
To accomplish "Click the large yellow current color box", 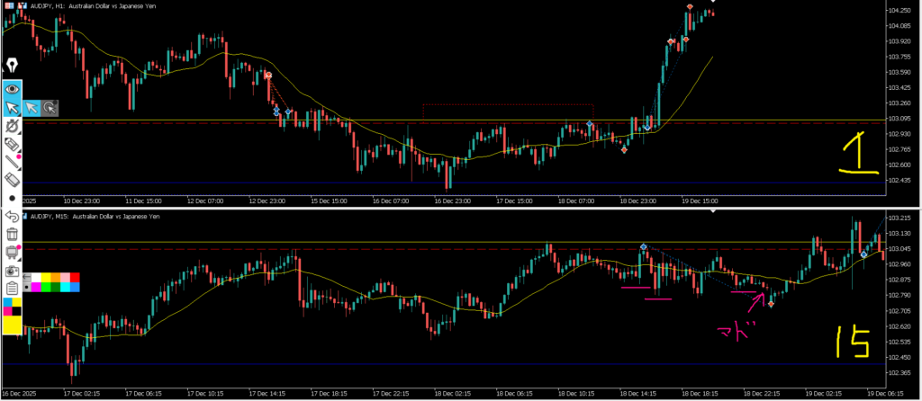I will coord(13,325).
